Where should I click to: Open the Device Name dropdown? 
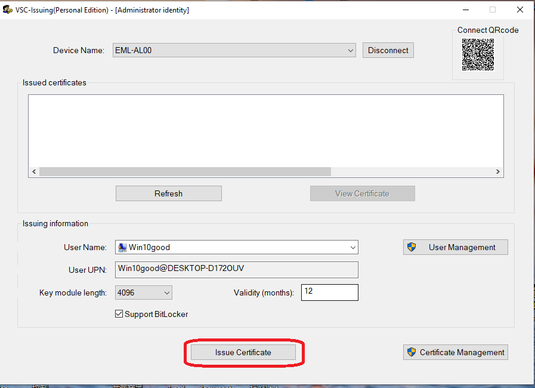click(x=351, y=51)
